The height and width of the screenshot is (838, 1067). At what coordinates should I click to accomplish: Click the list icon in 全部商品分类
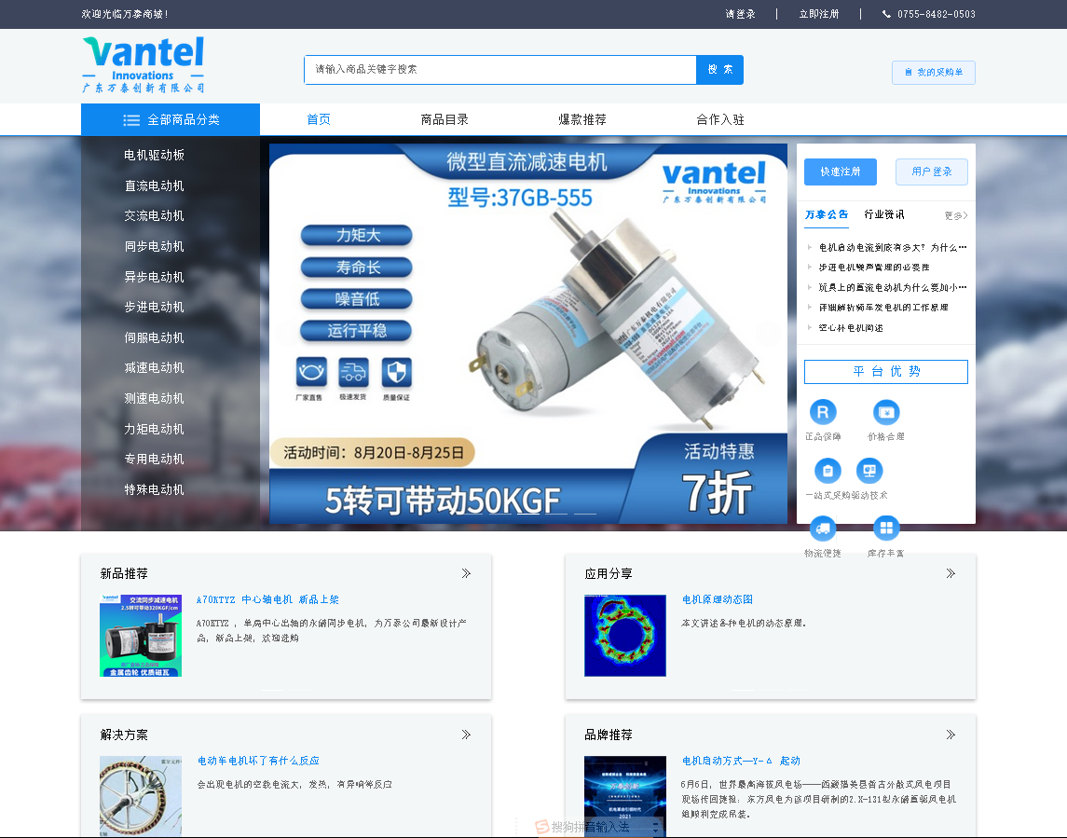coord(131,120)
